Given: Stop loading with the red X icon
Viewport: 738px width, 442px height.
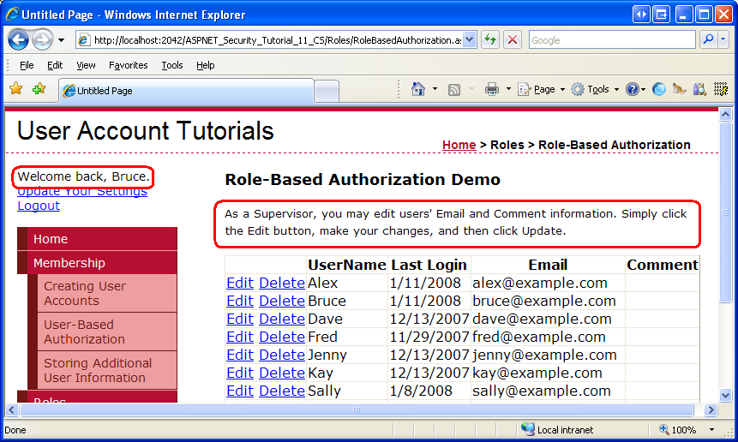Looking at the screenshot, I should 513,40.
